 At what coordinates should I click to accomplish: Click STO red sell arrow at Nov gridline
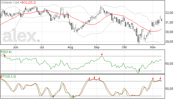click(153, 78)
